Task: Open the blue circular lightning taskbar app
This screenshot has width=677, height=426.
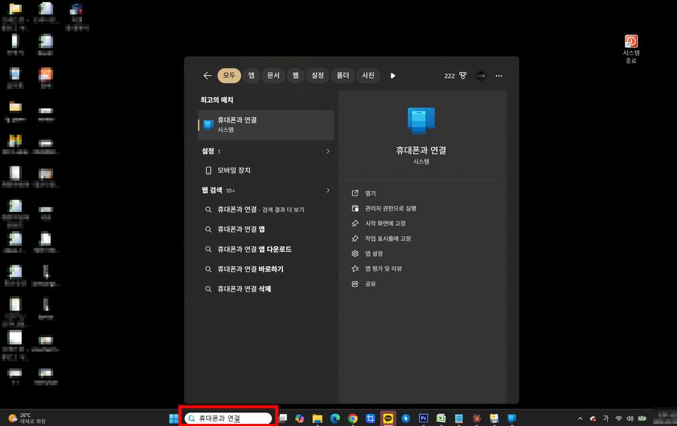Action: [x=405, y=418]
